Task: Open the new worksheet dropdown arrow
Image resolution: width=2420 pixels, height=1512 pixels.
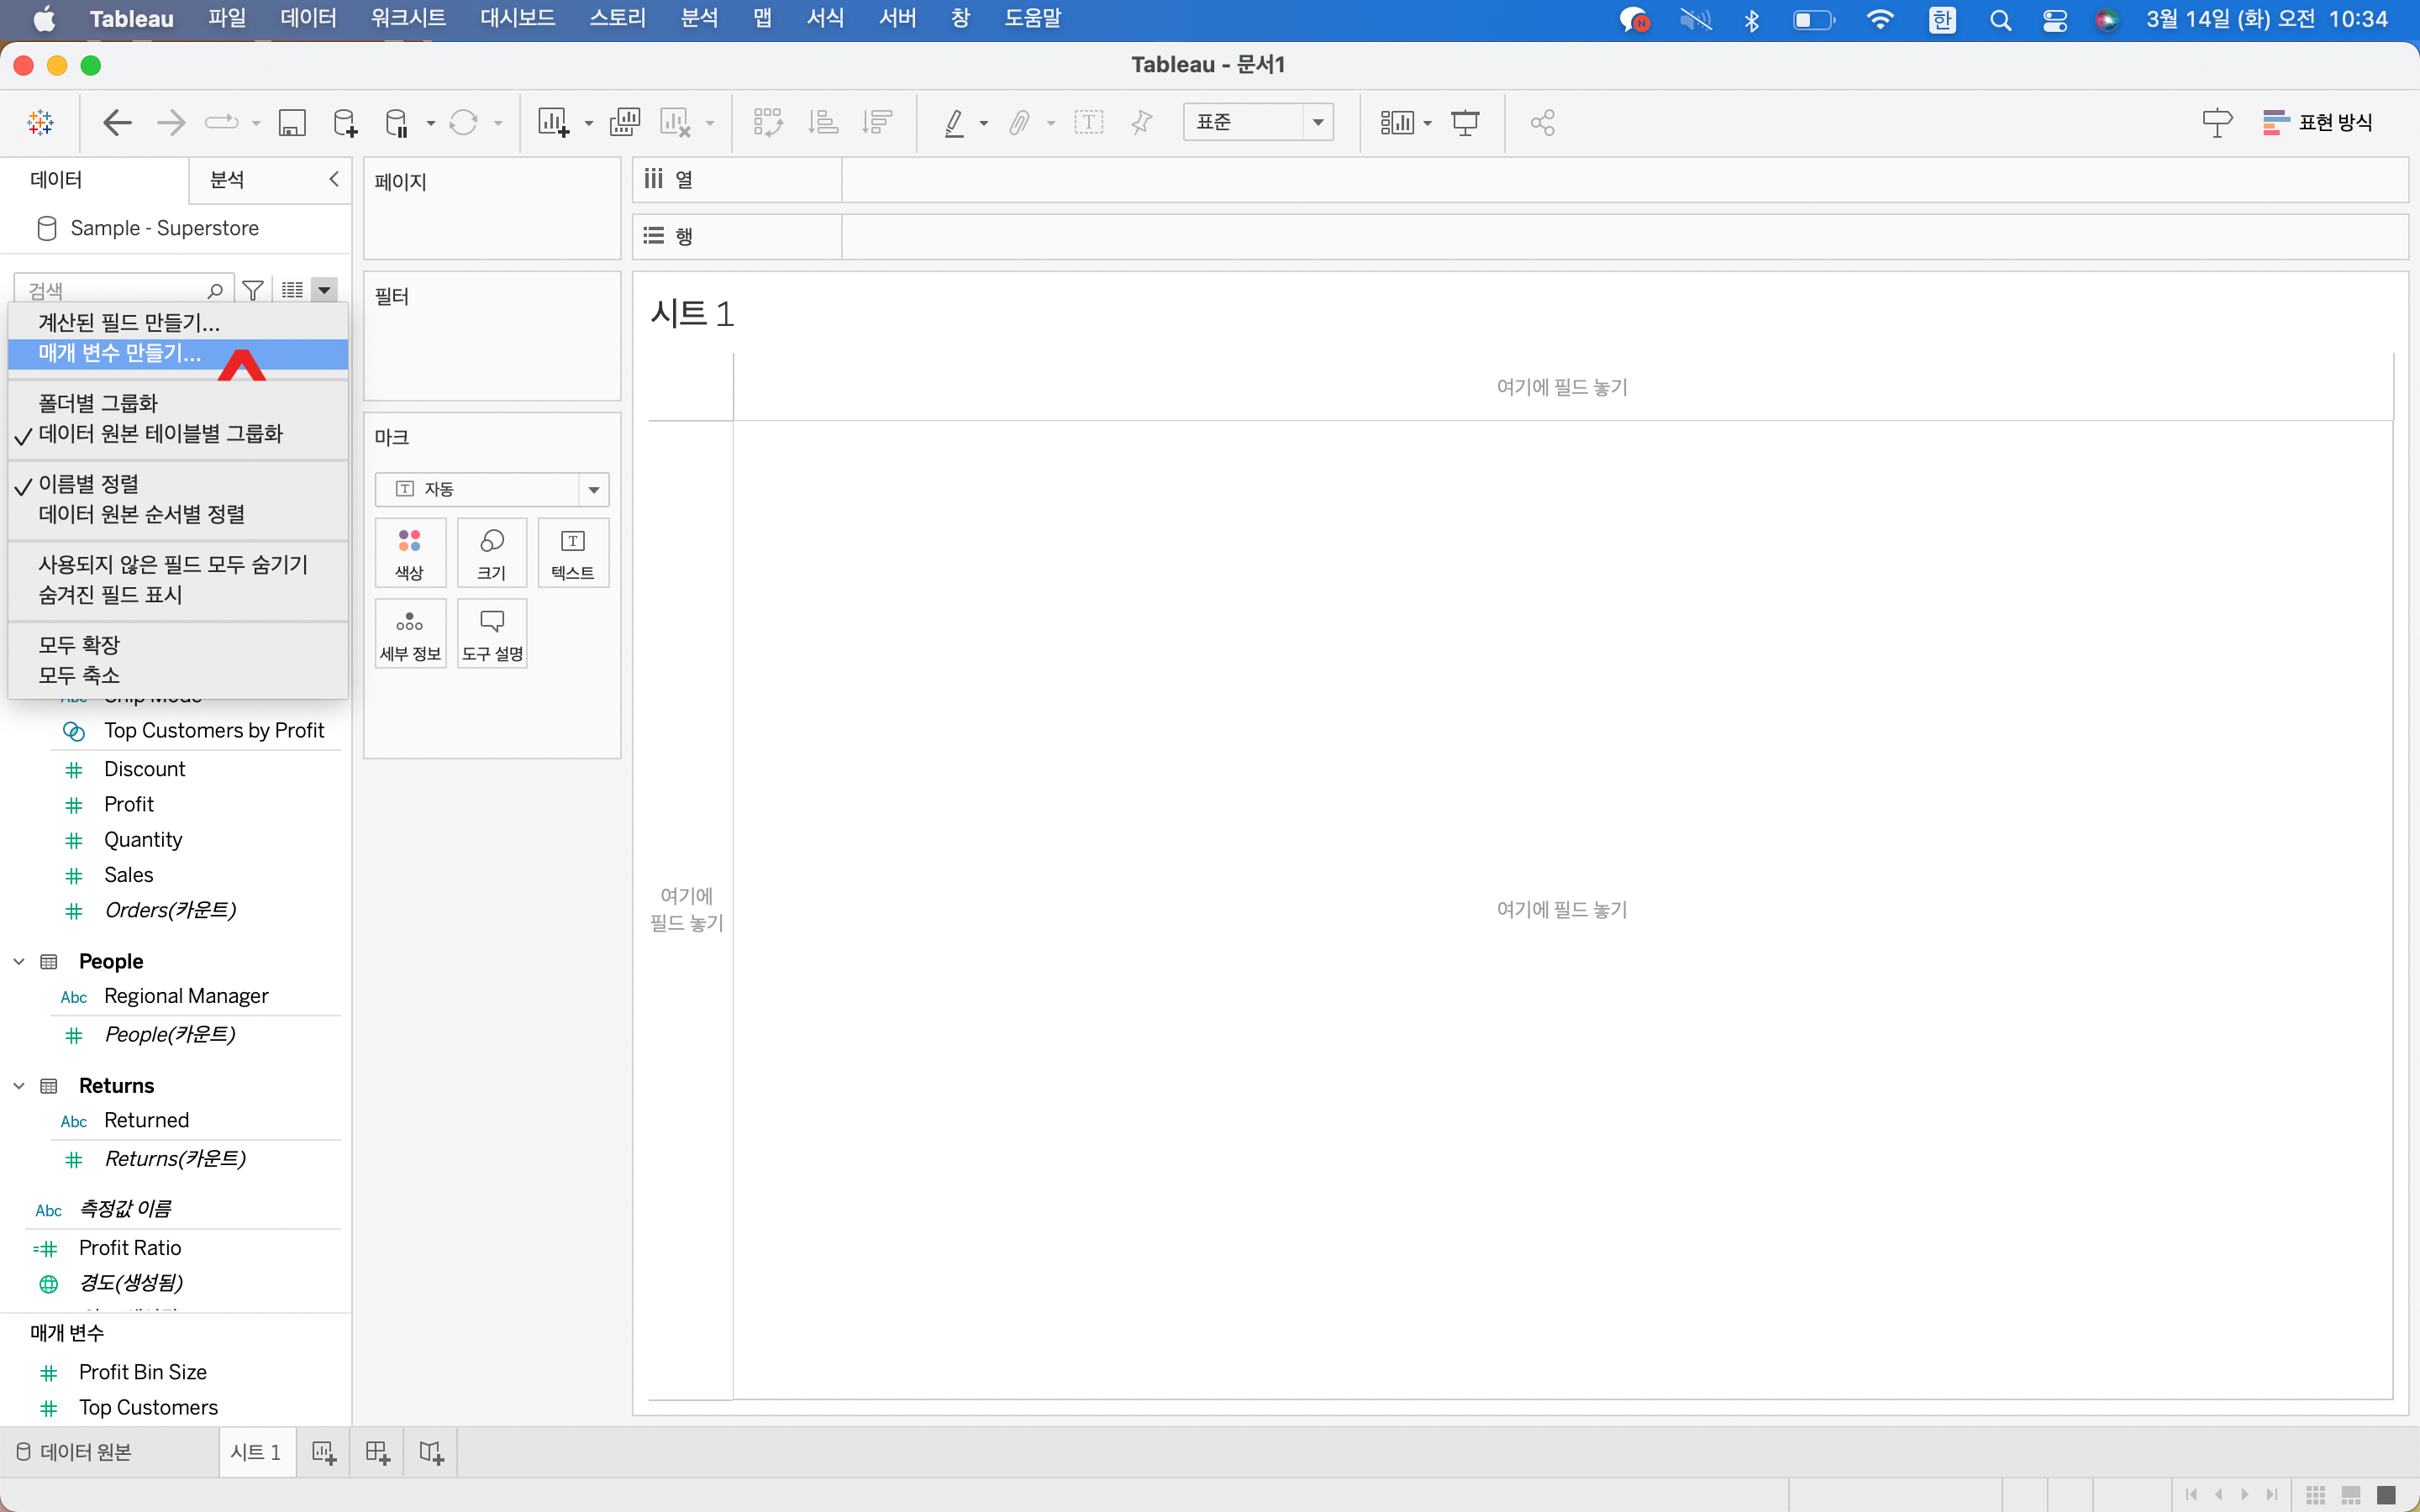Action: (x=588, y=123)
